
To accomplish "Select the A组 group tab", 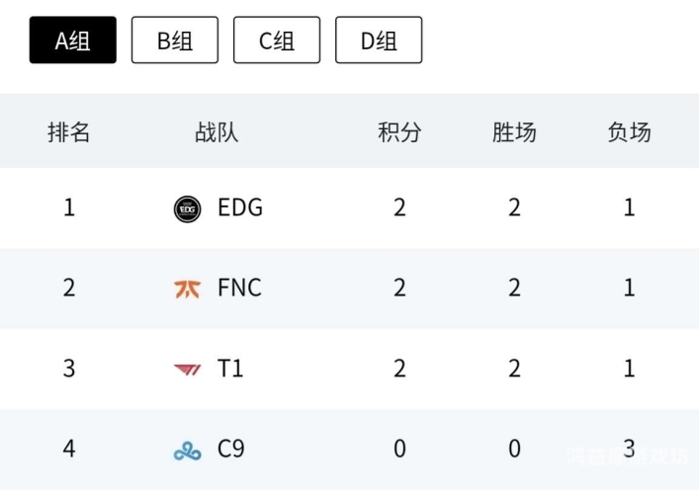I will (72, 41).
